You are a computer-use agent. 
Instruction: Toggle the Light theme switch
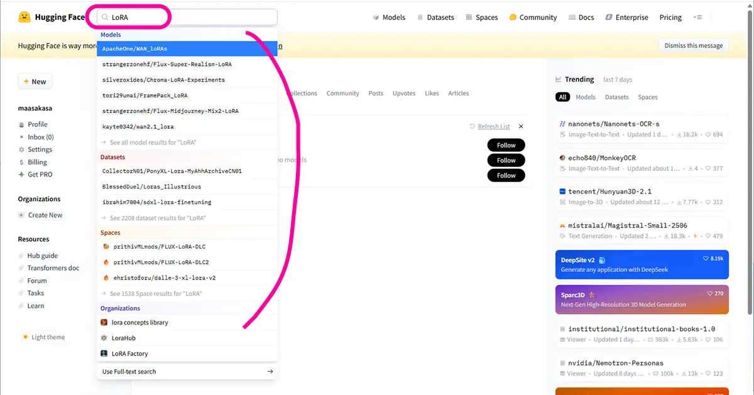44,337
